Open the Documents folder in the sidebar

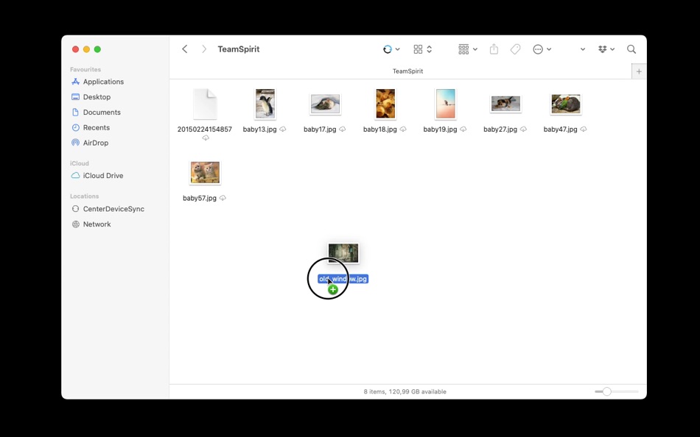tap(99, 112)
